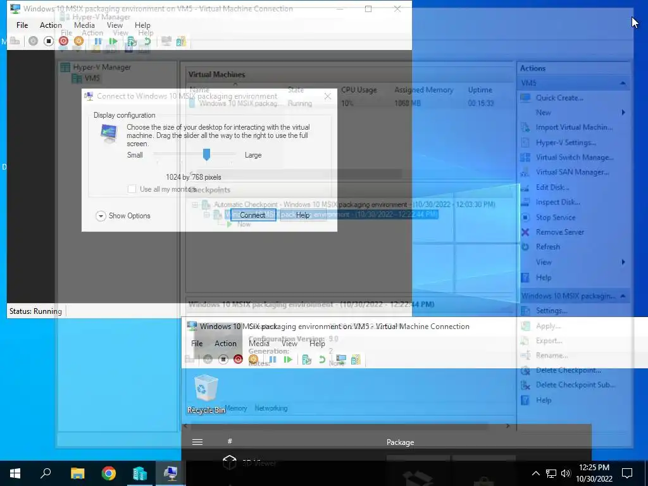Click the Status: Running status bar text
This screenshot has height=486, width=648.
35,311
